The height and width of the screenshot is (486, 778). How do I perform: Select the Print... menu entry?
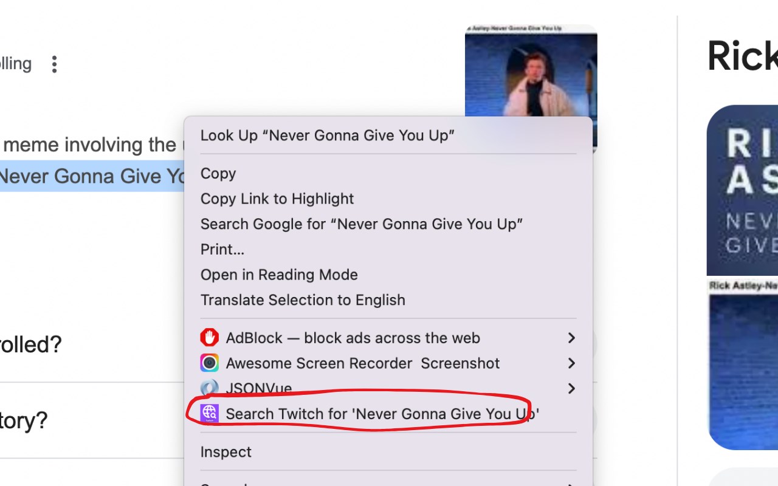tap(222, 250)
